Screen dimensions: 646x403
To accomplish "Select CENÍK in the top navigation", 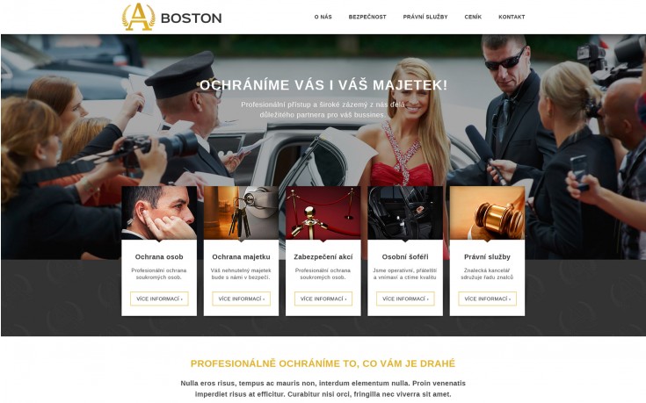I will 473,17.
